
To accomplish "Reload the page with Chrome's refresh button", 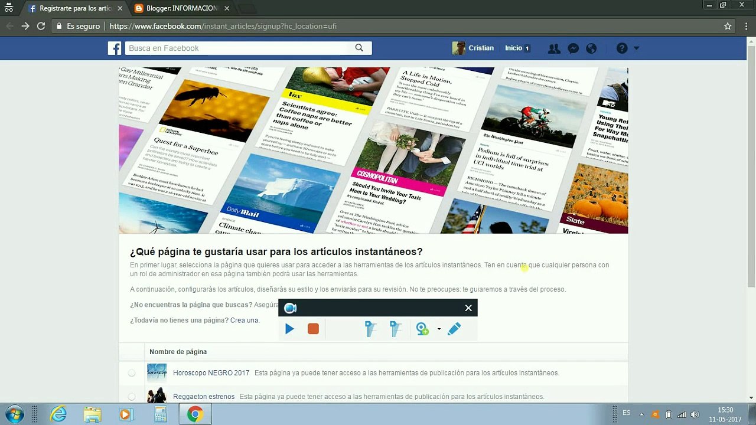I will (x=41, y=26).
